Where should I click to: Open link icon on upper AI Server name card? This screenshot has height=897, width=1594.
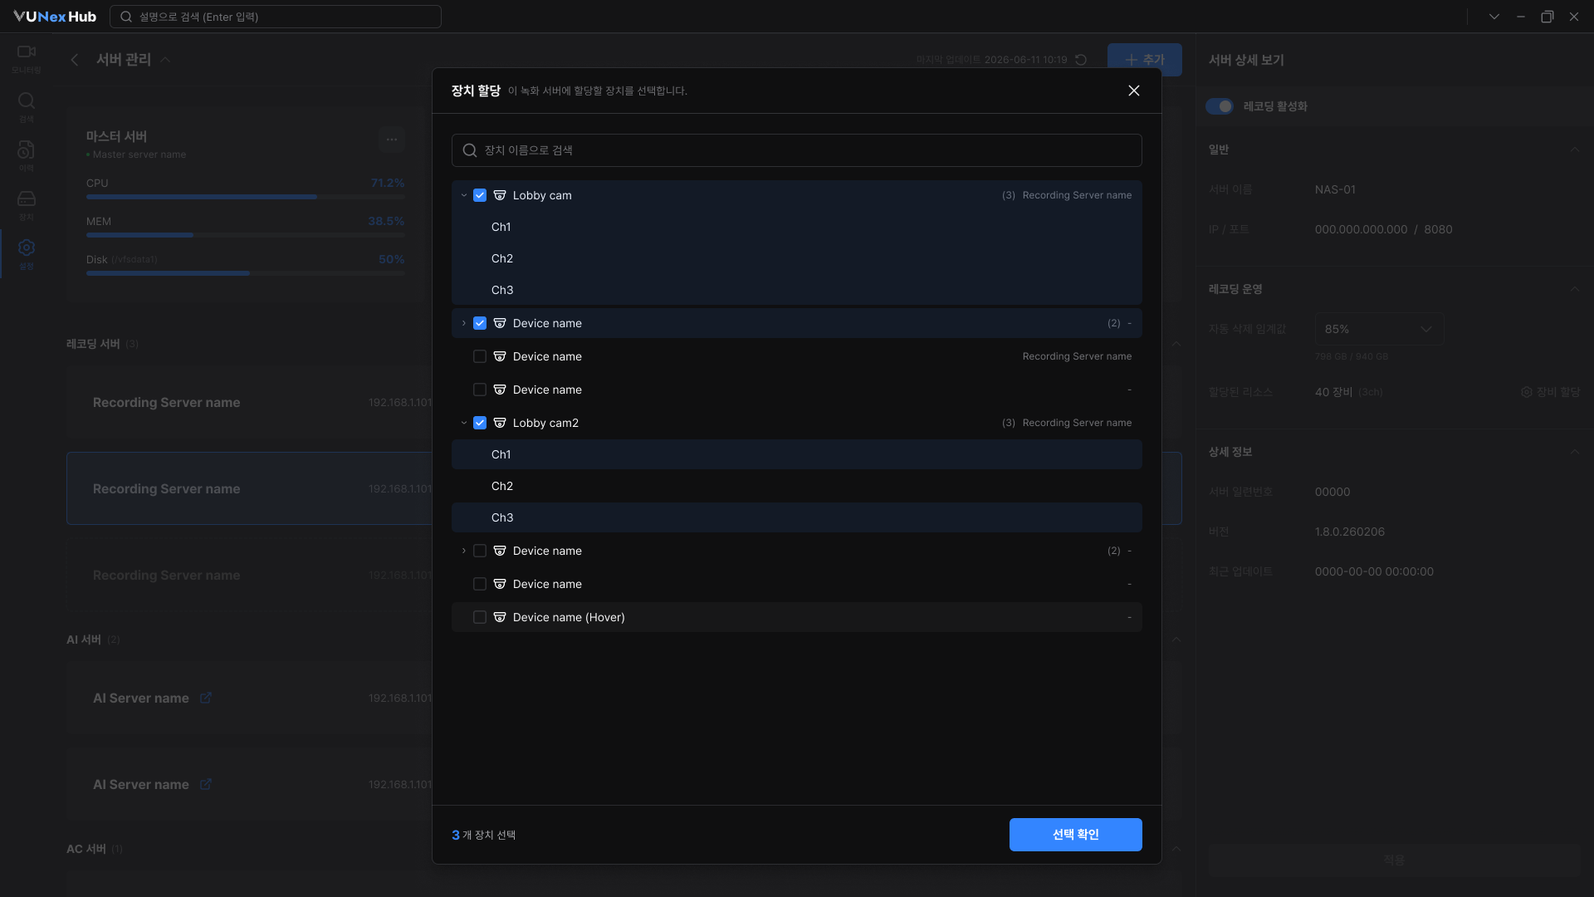click(206, 698)
